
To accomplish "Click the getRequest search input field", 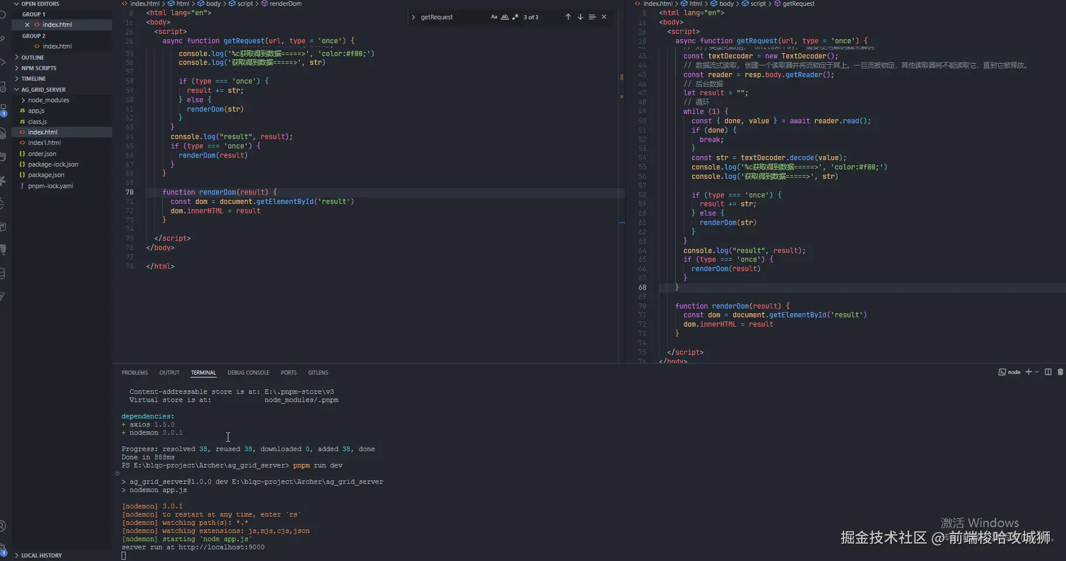I will click(x=453, y=17).
